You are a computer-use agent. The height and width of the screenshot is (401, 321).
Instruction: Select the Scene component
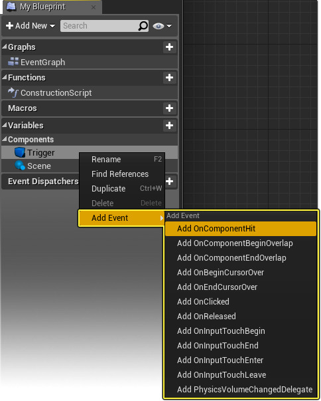(x=41, y=166)
